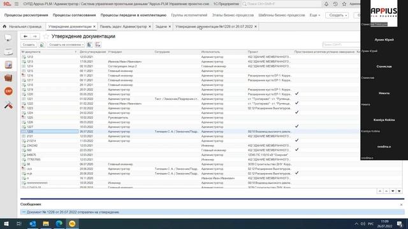Toggle the checkmark in document 1222 row
The width and height of the screenshot is (408, 229).
tap(296, 103)
